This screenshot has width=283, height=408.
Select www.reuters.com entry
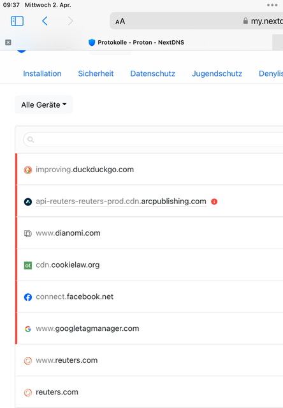[x=66, y=360]
